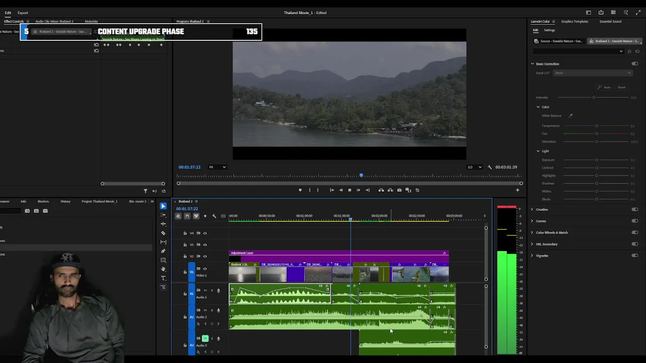This screenshot has height=363, width=646.
Task: Open Quick Export share icon
Action: click(601, 13)
